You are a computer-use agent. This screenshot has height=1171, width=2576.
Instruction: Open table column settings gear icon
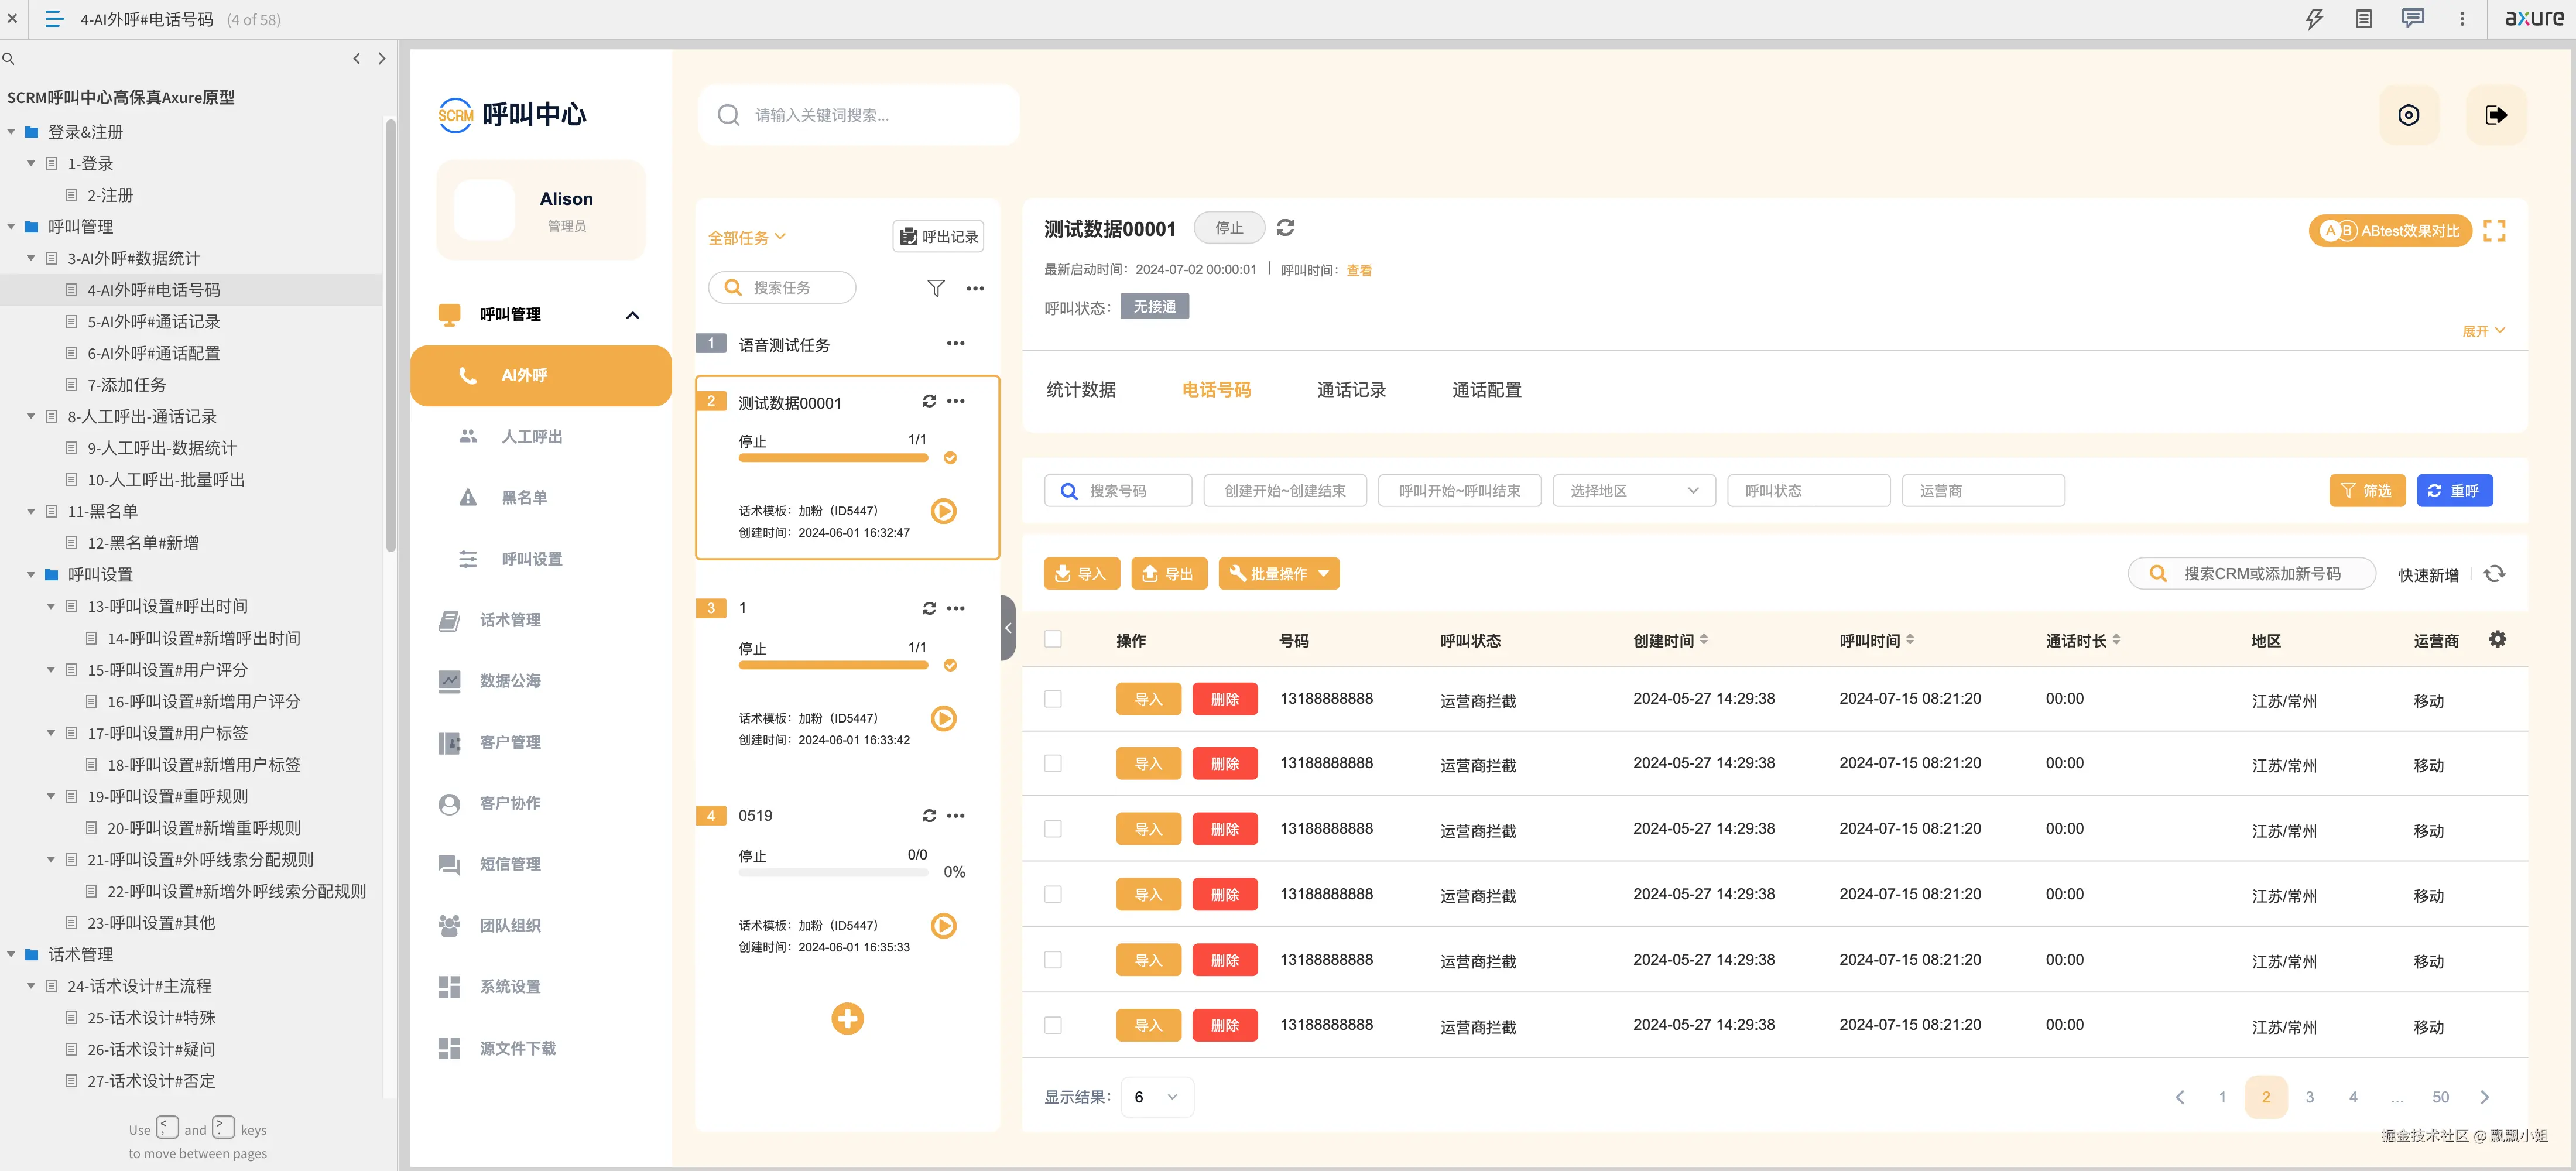(x=2497, y=639)
